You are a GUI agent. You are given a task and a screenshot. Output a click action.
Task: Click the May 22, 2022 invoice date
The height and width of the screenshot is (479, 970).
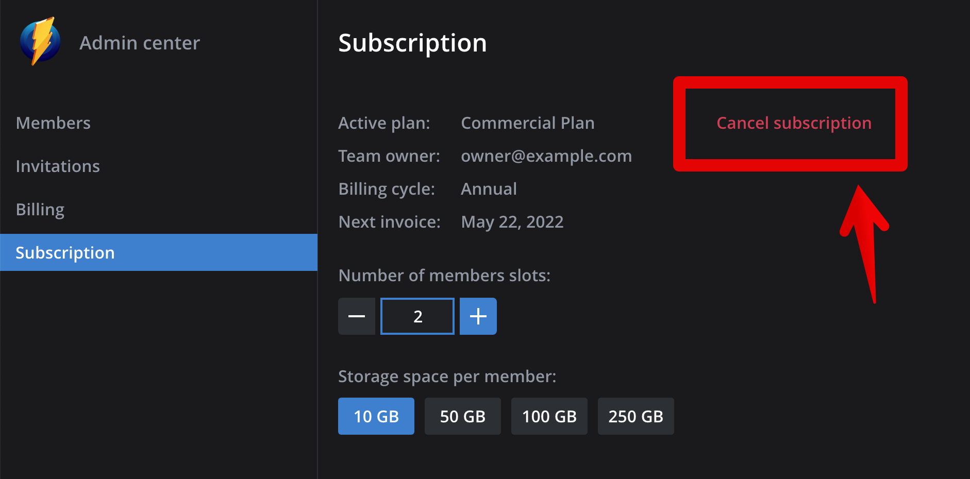point(512,222)
